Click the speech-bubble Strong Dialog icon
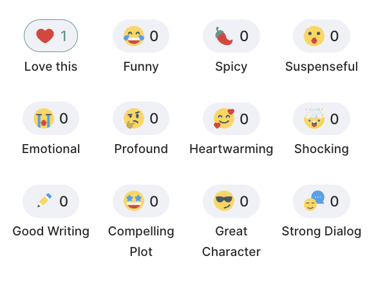 point(314,201)
